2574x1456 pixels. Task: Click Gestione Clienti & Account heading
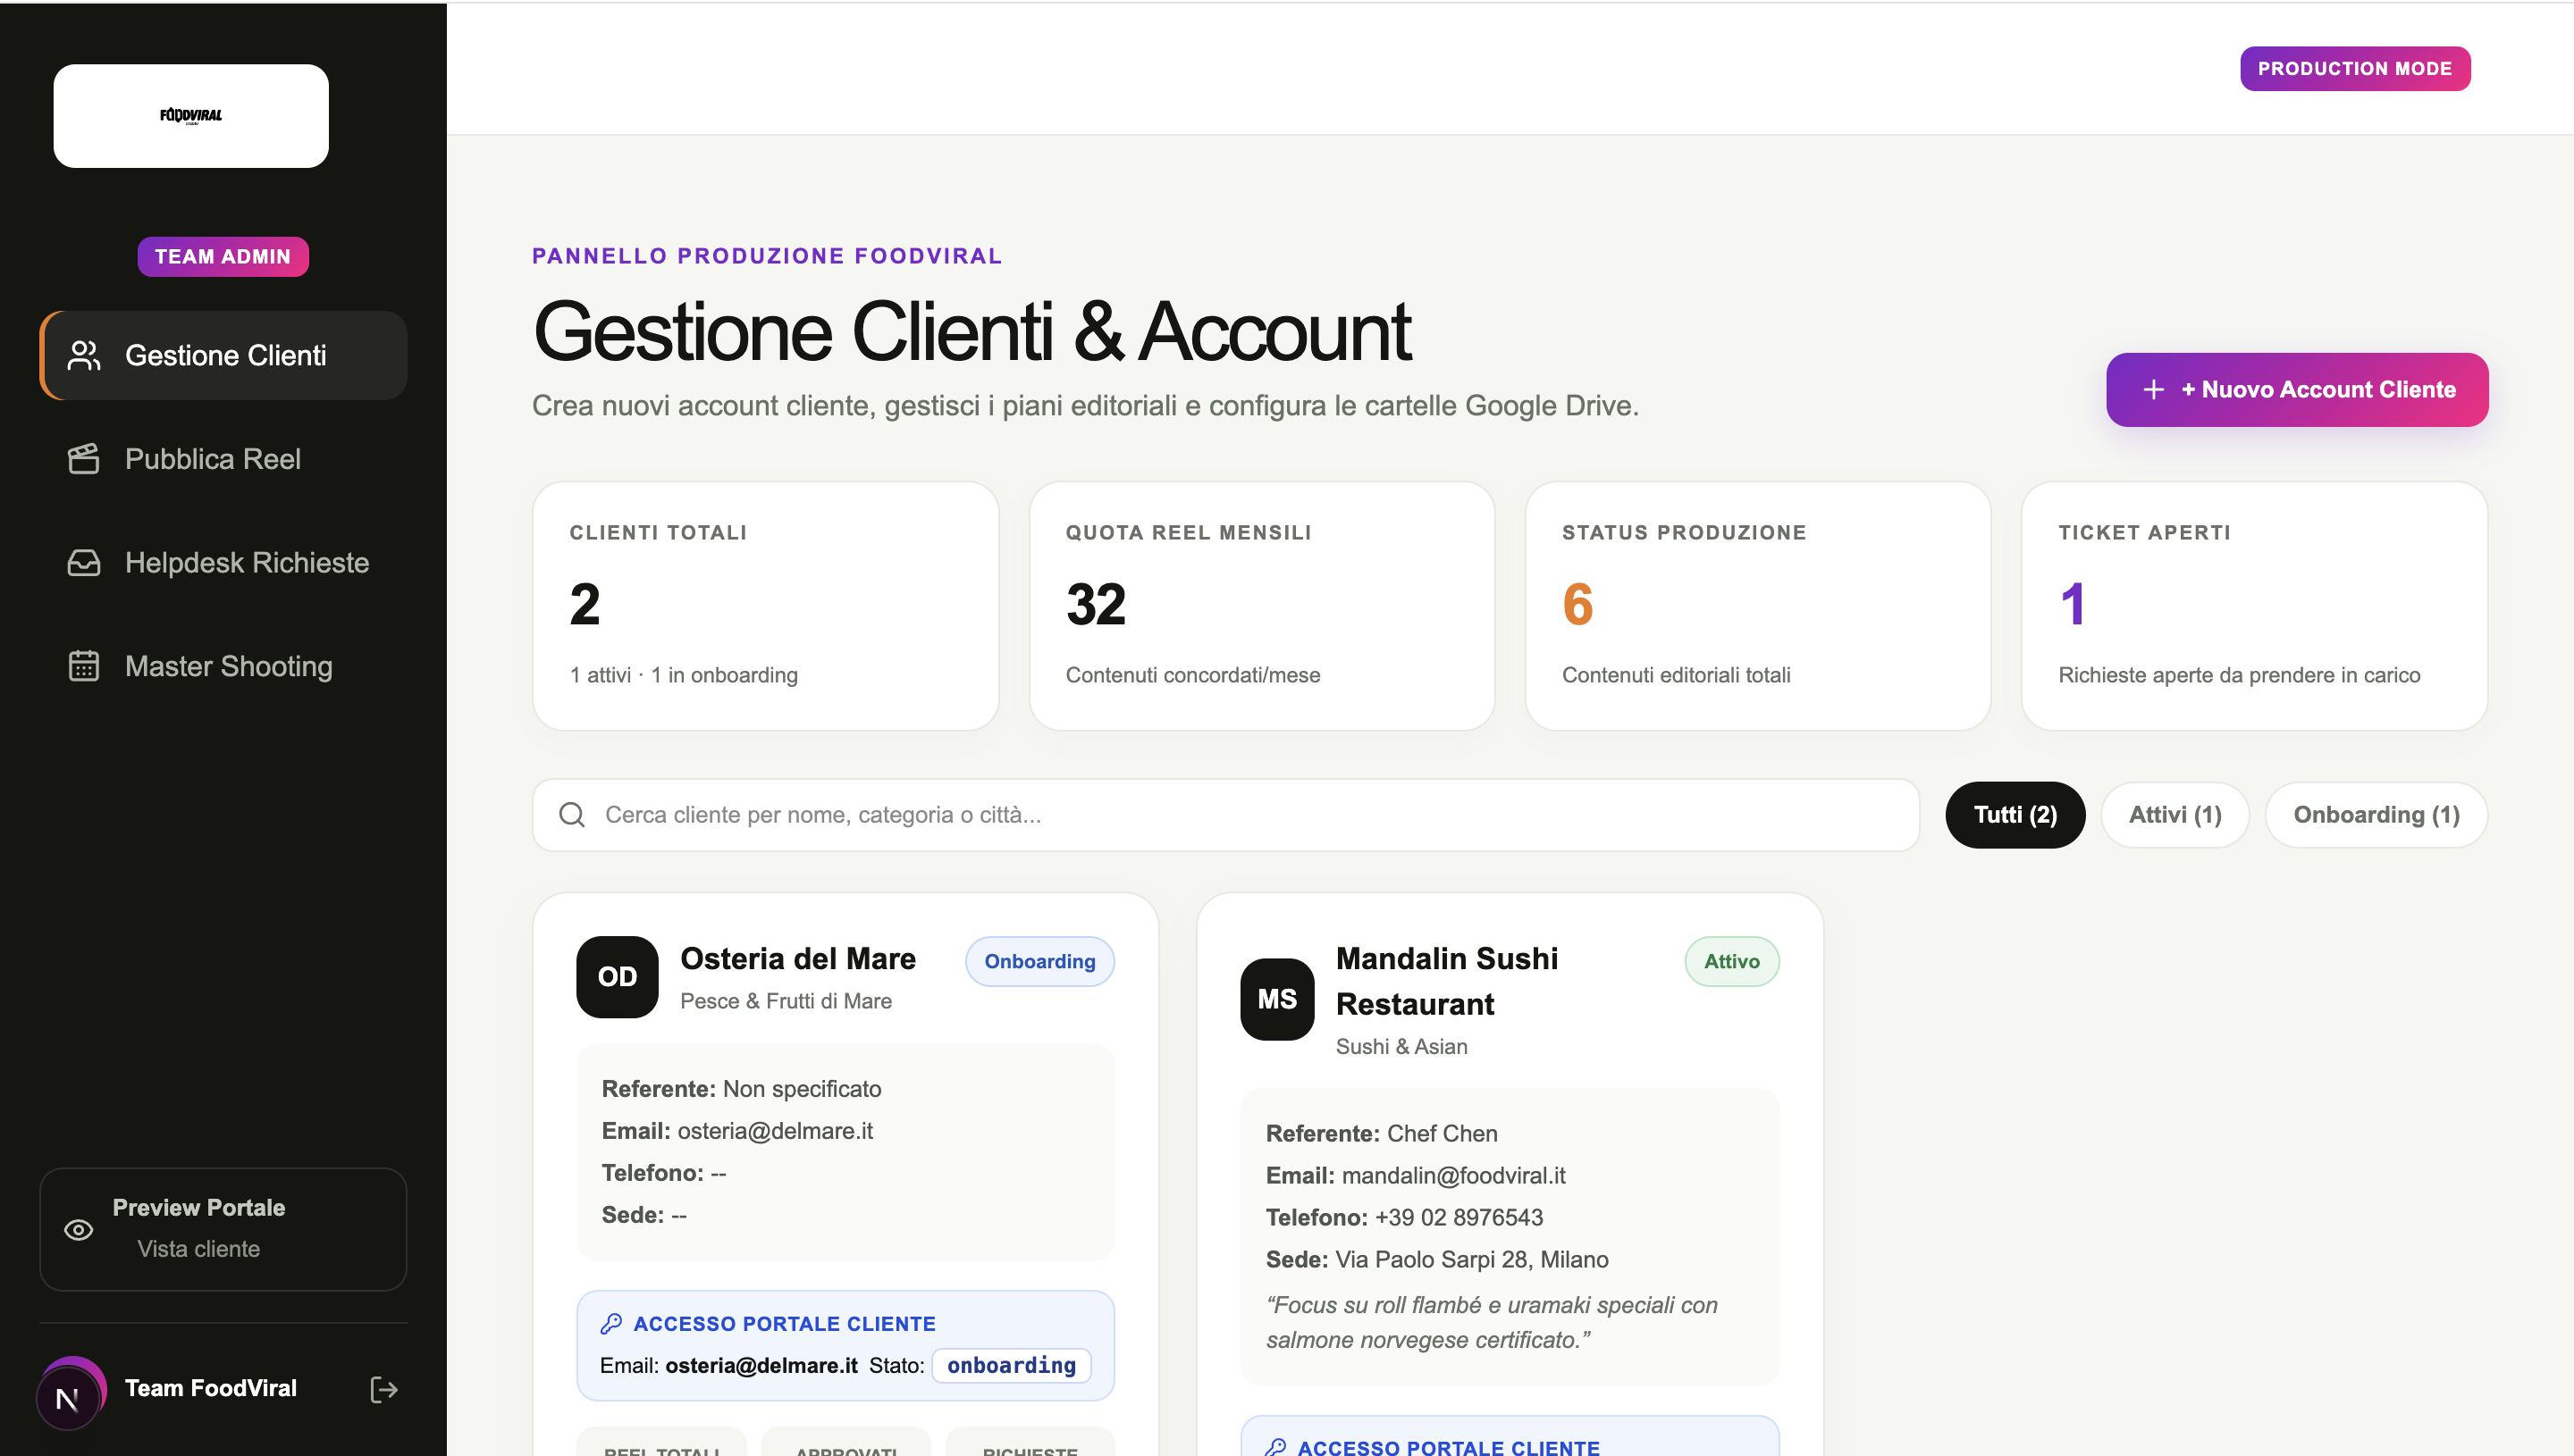point(971,332)
